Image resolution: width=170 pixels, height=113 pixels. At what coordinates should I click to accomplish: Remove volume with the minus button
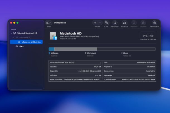pyautogui.click(x=100, y=23)
